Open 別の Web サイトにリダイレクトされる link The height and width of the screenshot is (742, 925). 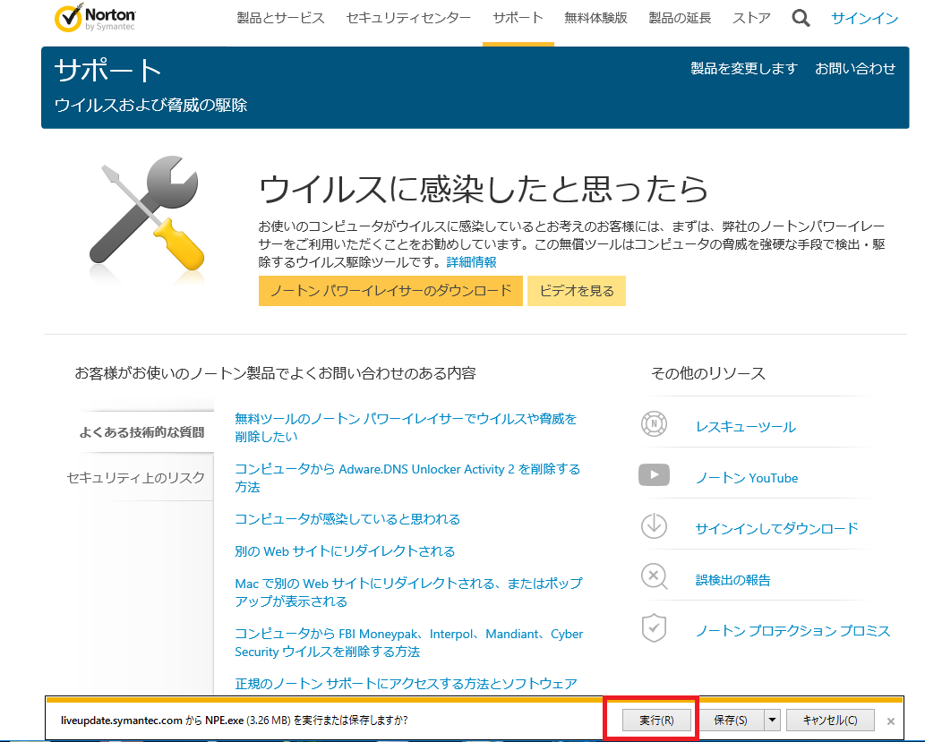pos(345,551)
